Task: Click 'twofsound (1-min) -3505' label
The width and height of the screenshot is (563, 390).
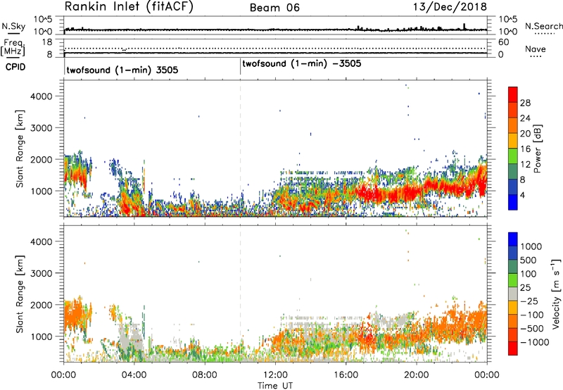Action: tap(302, 64)
